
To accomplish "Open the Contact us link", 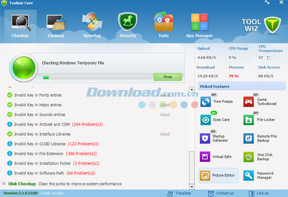I will tap(225, 193).
